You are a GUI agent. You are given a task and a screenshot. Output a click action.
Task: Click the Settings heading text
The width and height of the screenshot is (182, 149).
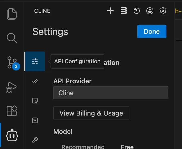click(50, 32)
